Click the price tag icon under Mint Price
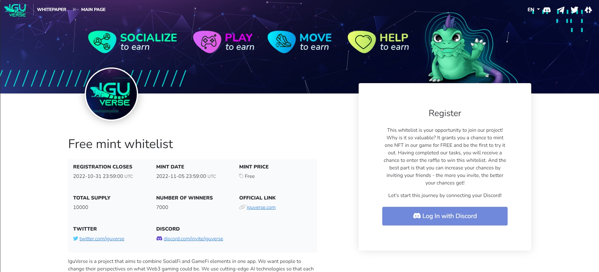Viewport: 599px width, 272px height. click(241, 176)
